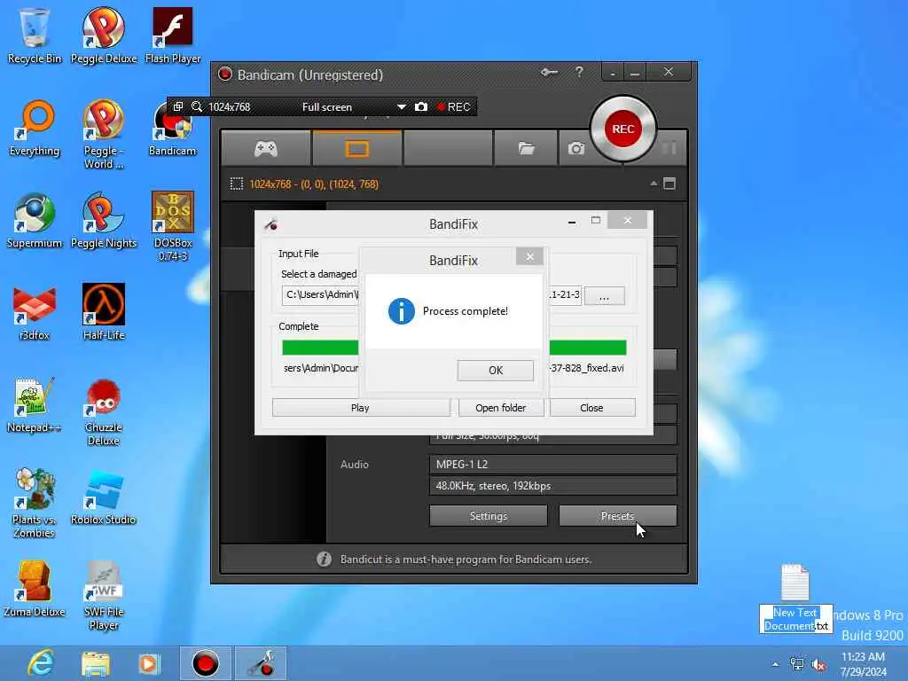
Task: Open SWF File Player shortcut
Action: point(104,595)
